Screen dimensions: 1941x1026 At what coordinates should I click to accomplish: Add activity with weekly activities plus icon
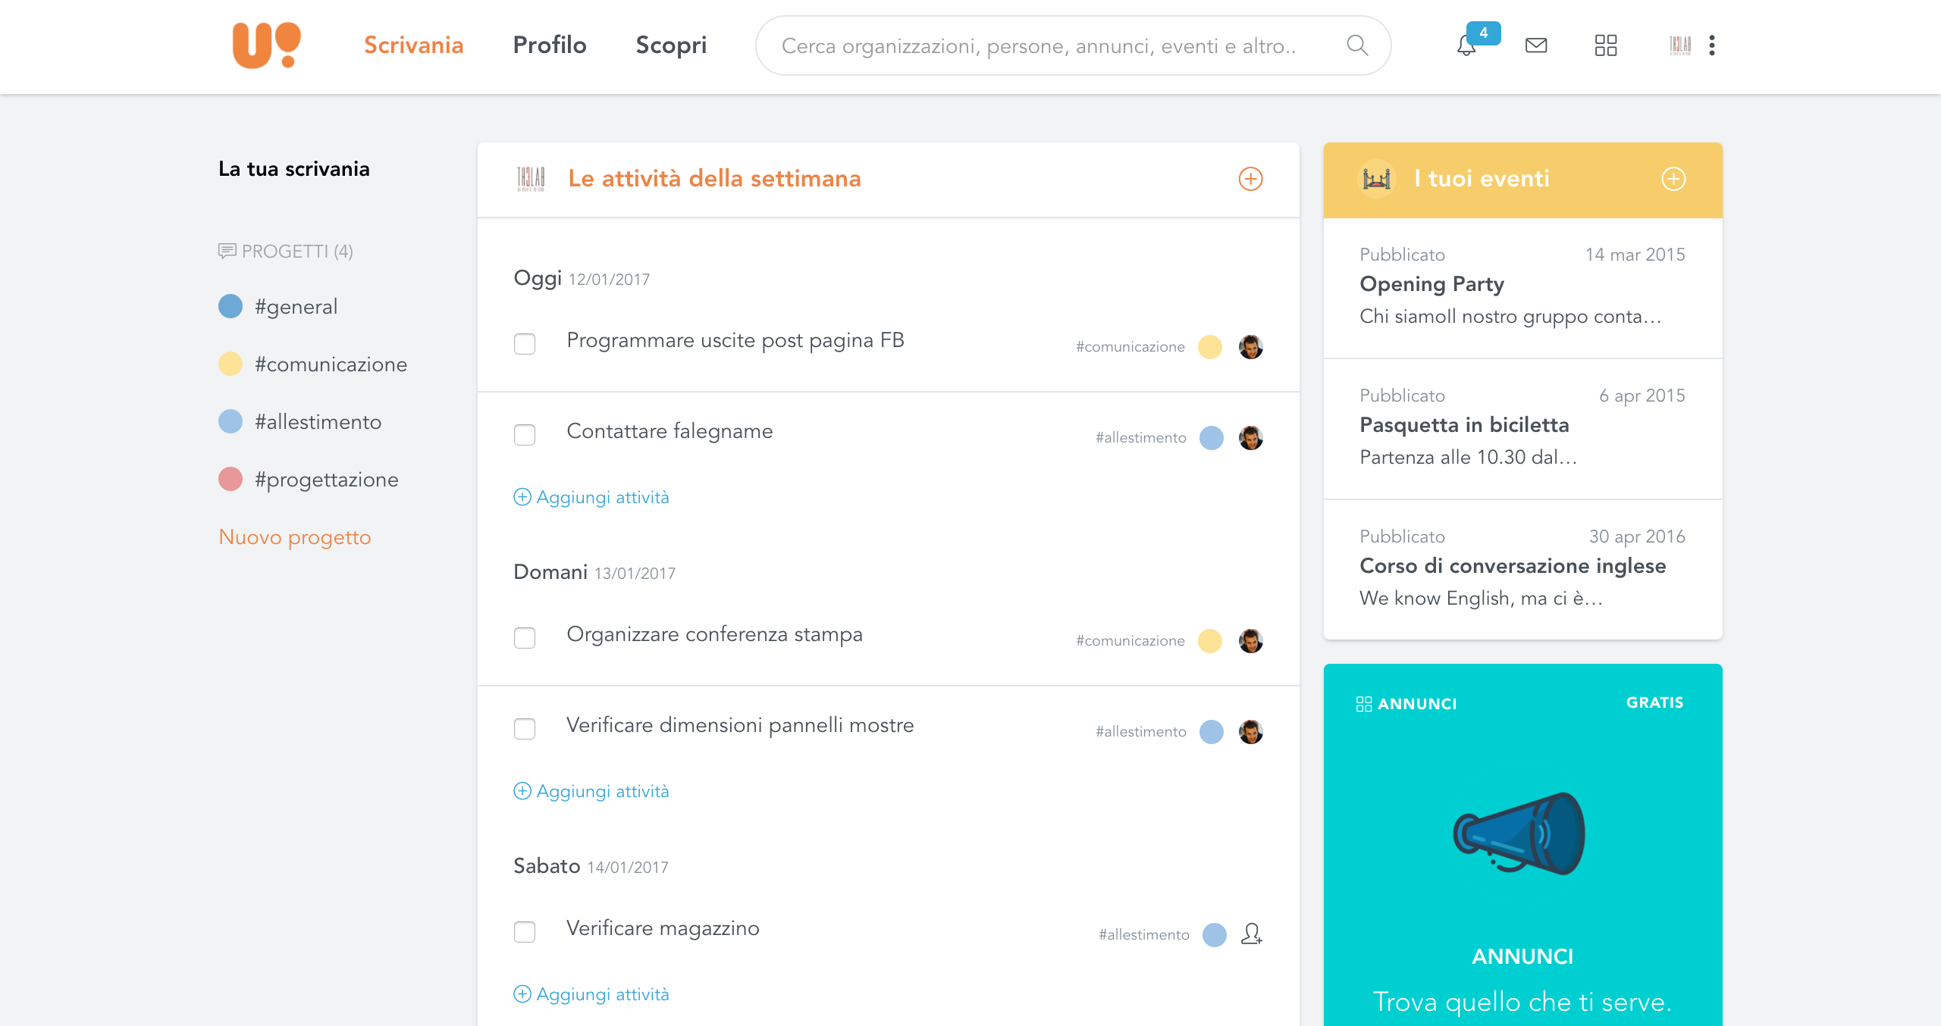point(1250,179)
